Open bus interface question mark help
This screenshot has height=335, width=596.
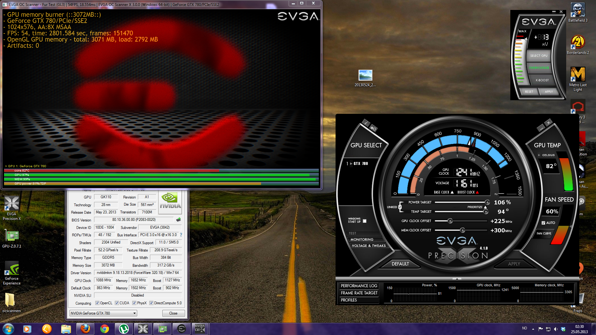(x=181, y=235)
